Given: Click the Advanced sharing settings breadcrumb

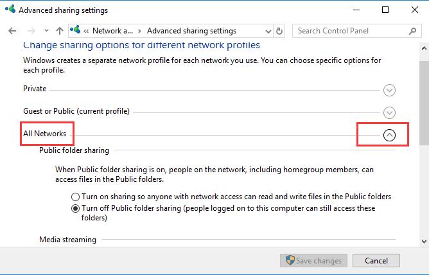Looking at the screenshot, I should pyautogui.click(x=191, y=31).
